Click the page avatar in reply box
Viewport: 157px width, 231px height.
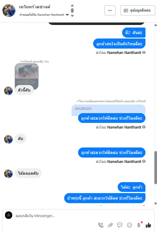coord(9,215)
